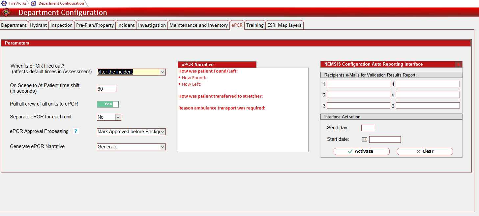This screenshot has height=216, width=479.
Task: Expand the When is ePCR filled out dropdown
Action: tap(163, 72)
